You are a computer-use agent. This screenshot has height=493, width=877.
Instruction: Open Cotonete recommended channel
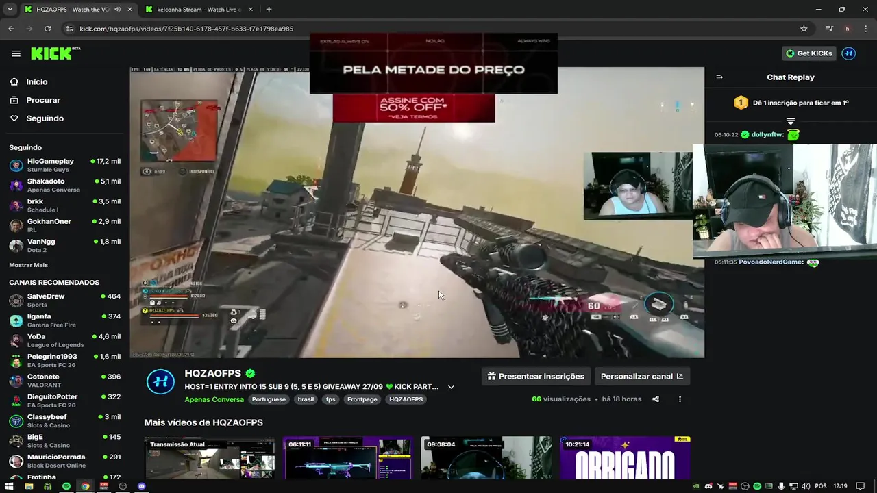[x=64, y=381]
